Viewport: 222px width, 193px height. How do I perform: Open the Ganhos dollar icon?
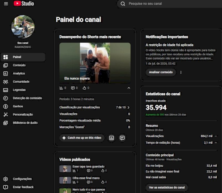pos(6,106)
